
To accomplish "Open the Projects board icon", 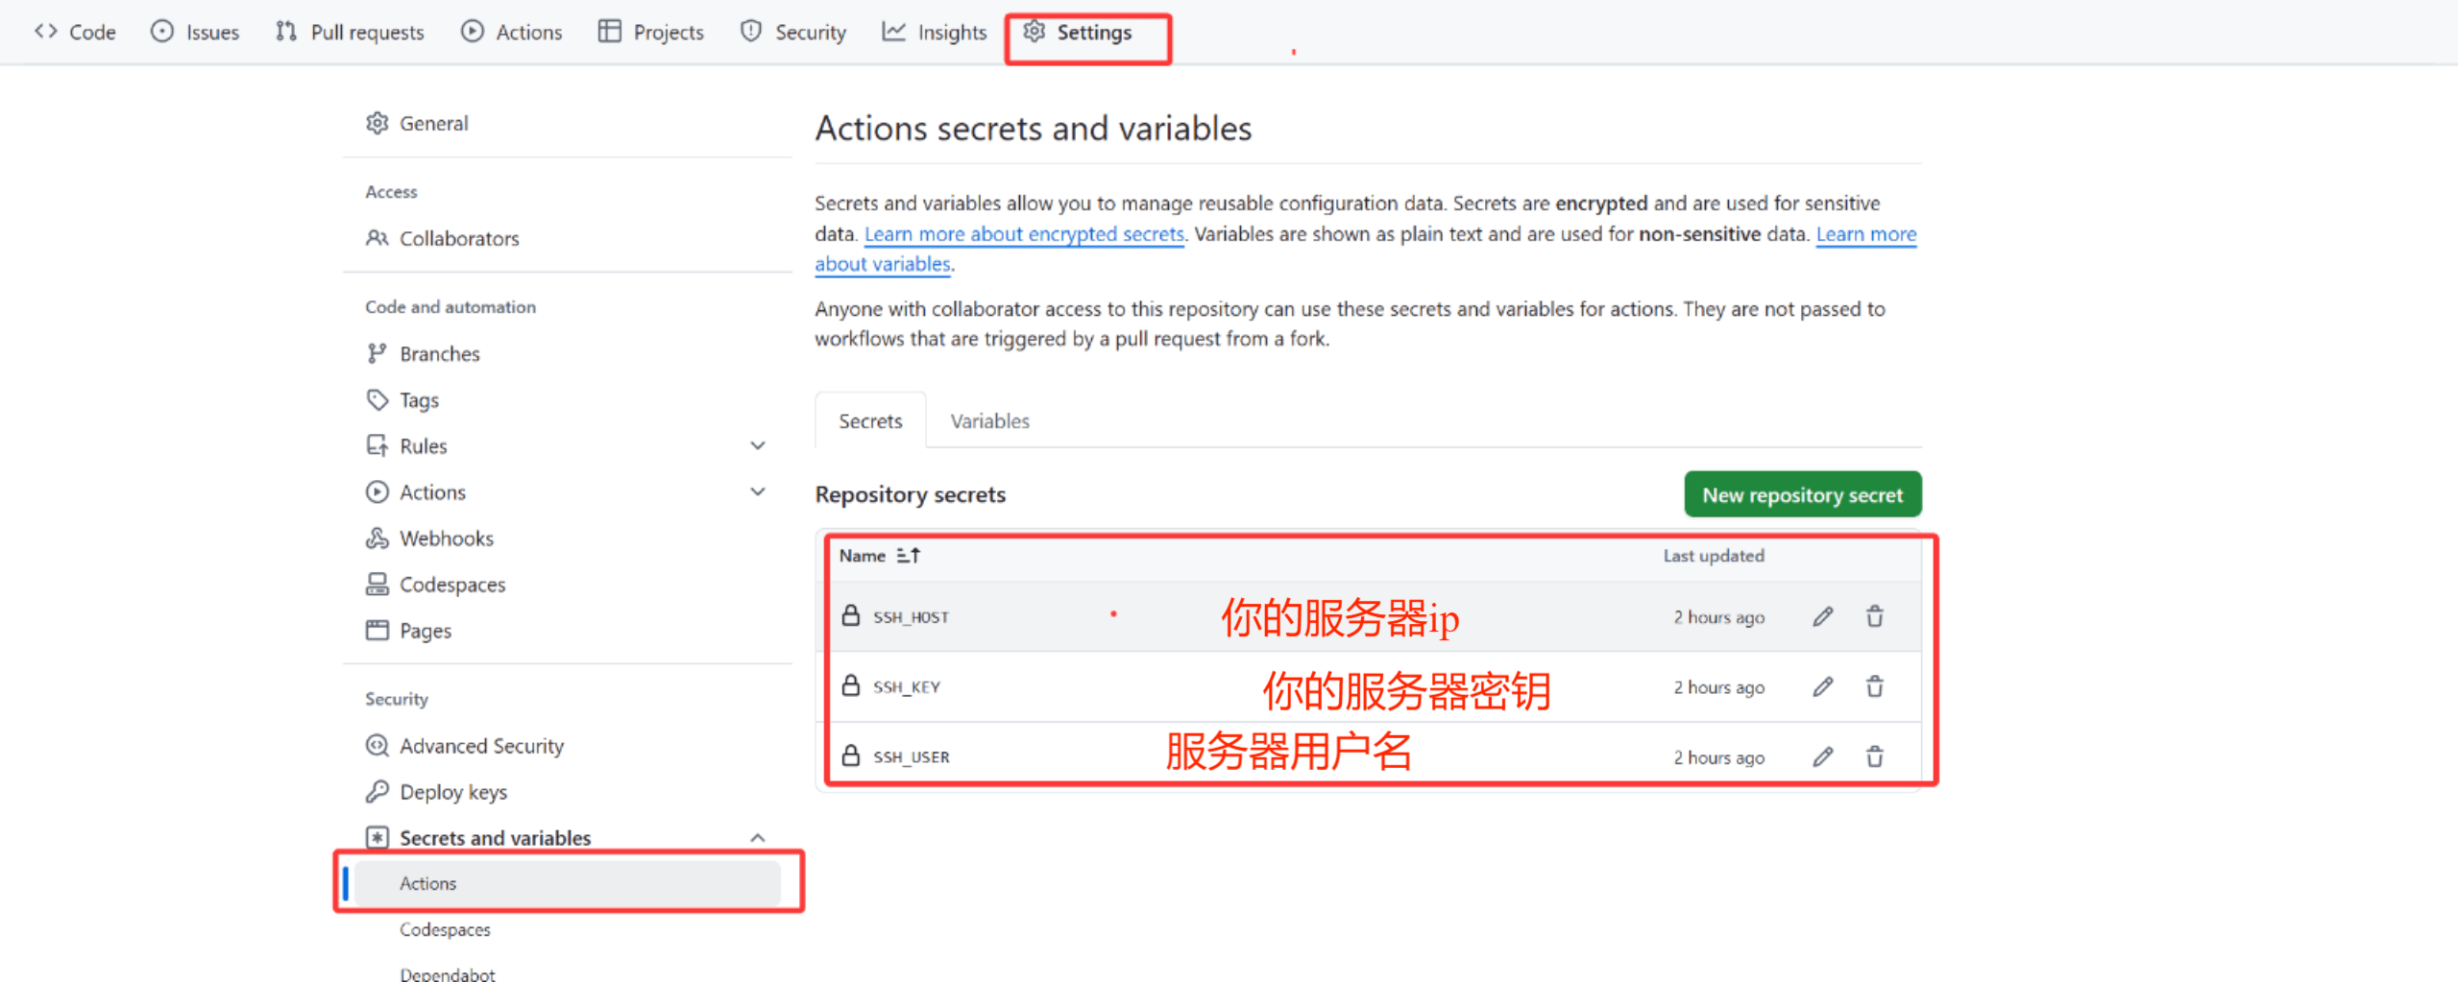I will pos(609,31).
